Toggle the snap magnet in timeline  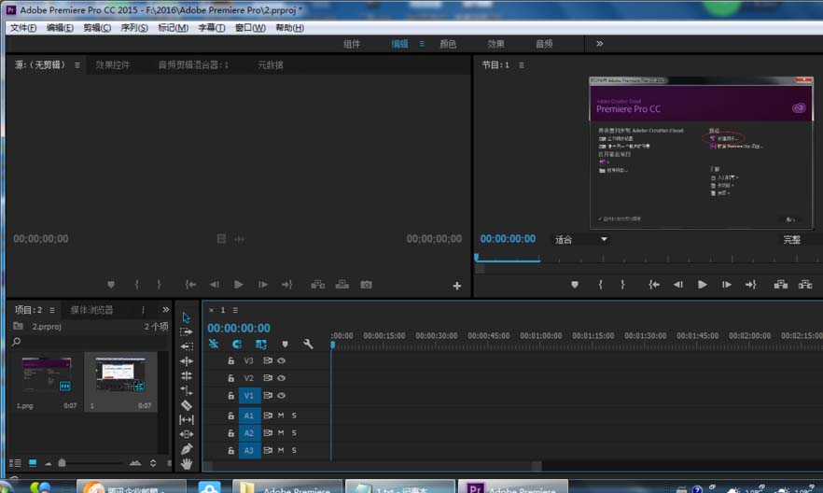coord(237,344)
